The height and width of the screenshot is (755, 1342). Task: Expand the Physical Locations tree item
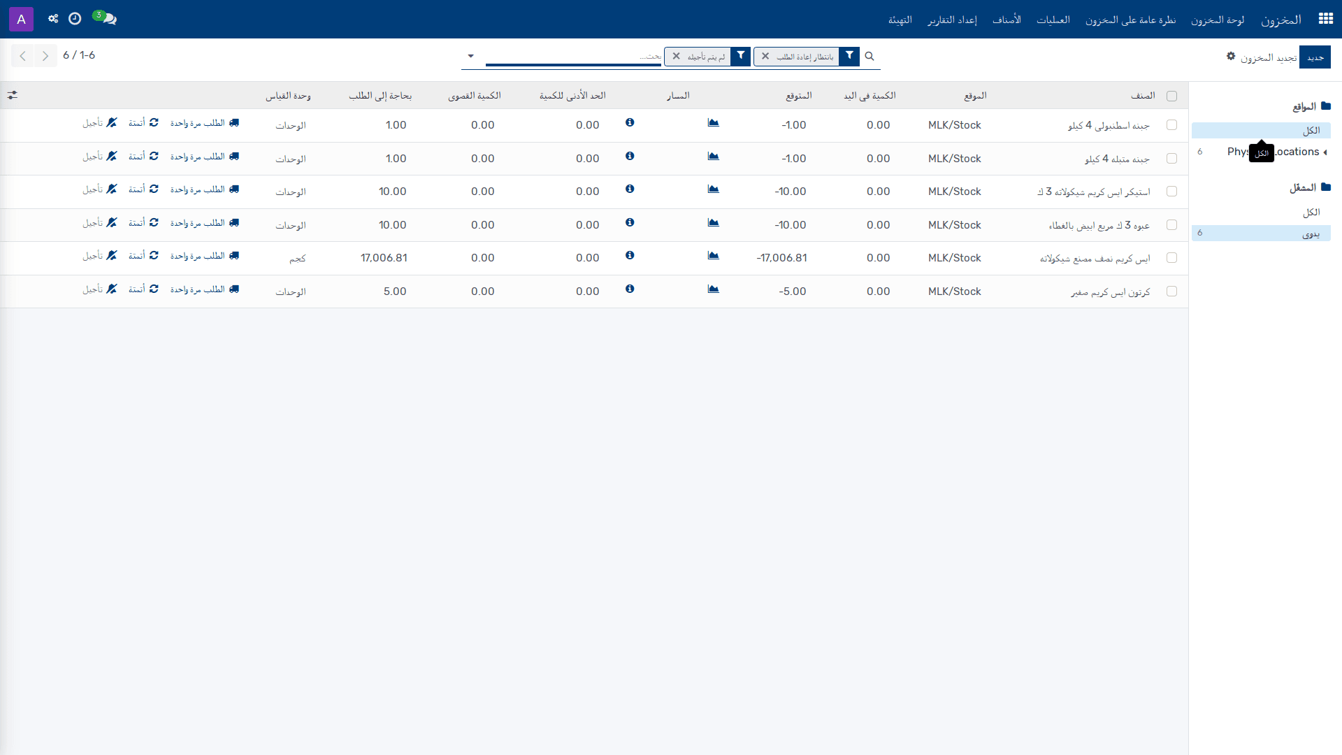point(1325,152)
